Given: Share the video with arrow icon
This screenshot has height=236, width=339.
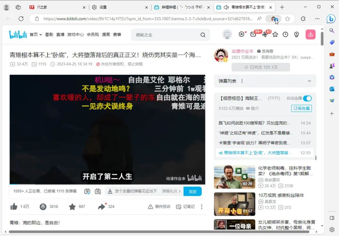Looking at the screenshot, I should click(101, 207).
